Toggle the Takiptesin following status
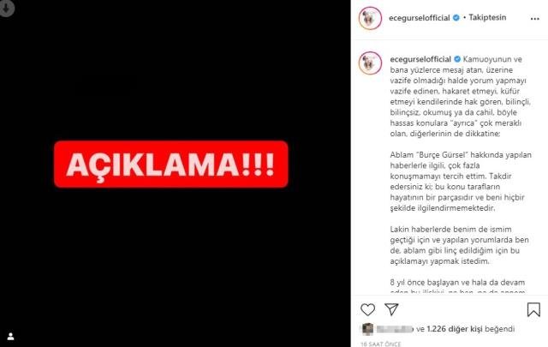Image resolution: width=548 pixels, height=347 pixels. tap(487, 17)
